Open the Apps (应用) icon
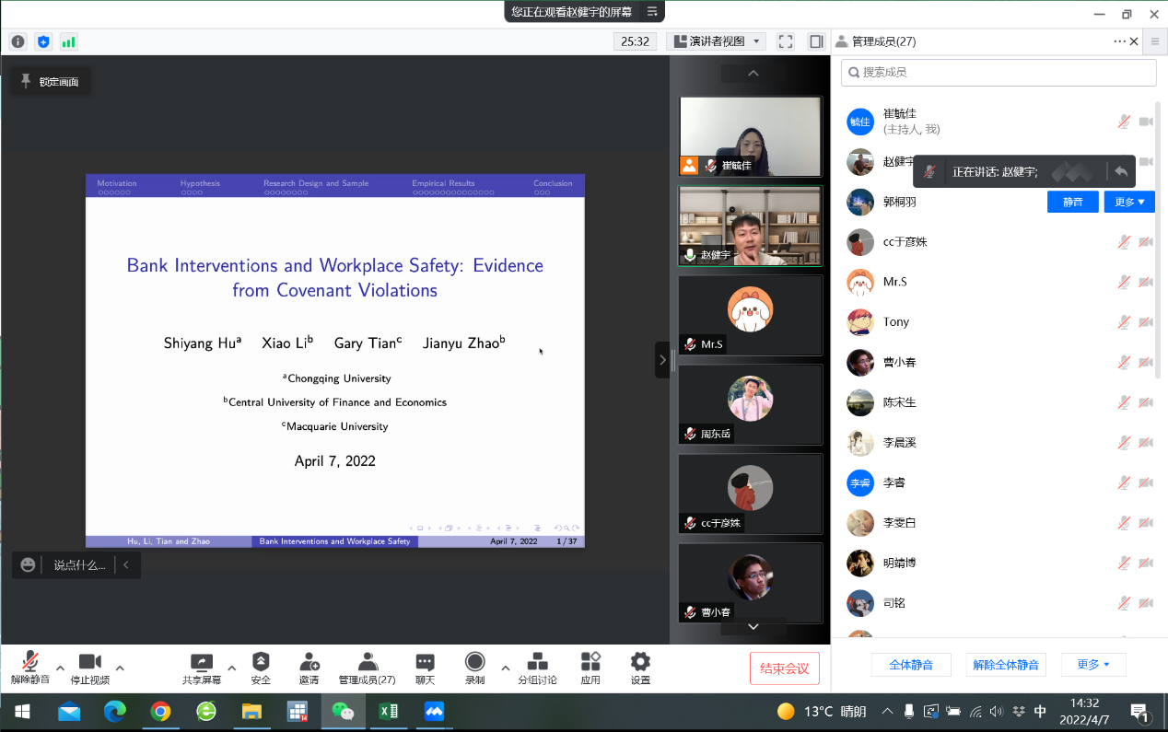 tap(590, 662)
